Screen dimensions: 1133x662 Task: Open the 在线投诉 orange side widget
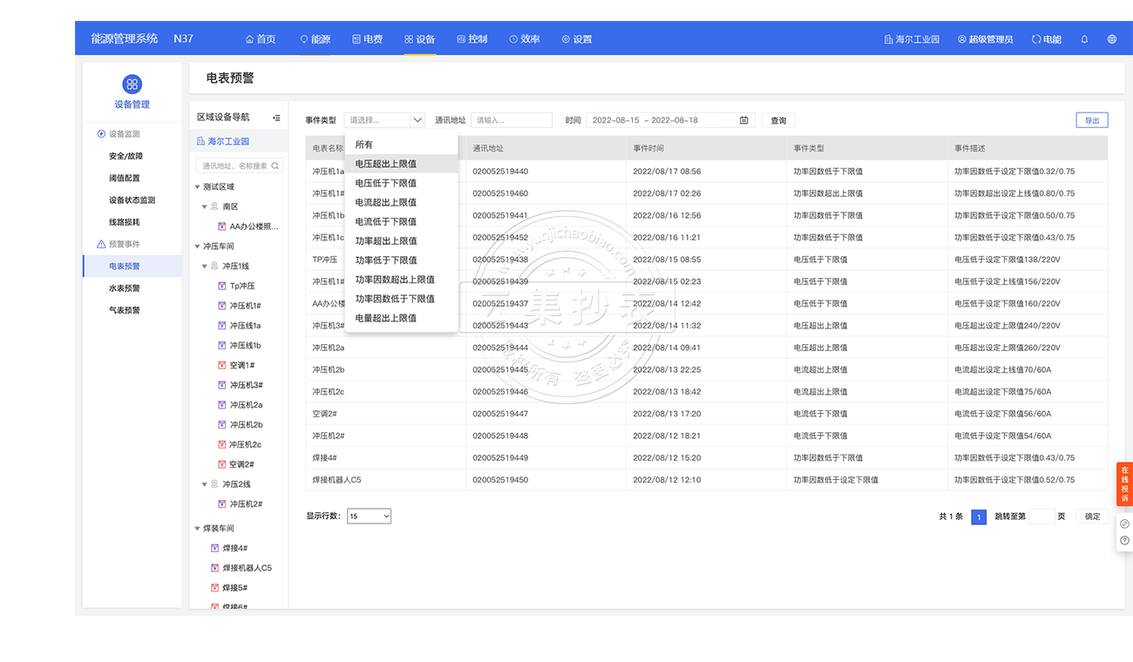coord(1124,484)
